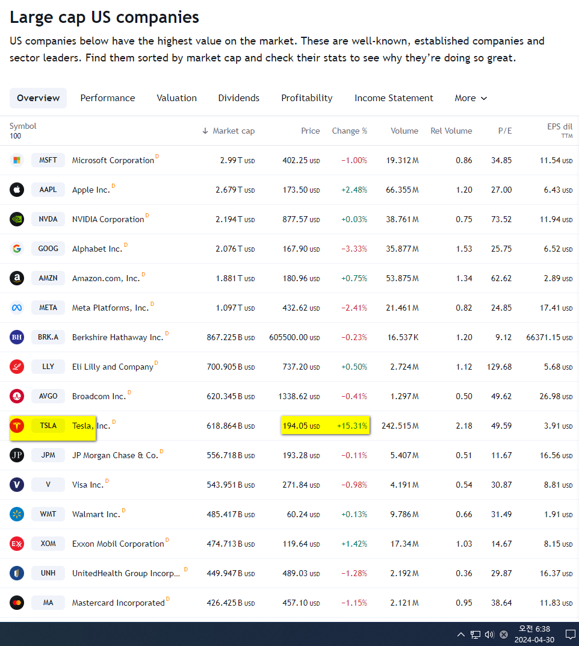Click the Eli Lilly logo icon
This screenshot has height=646, width=579.
click(17, 367)
